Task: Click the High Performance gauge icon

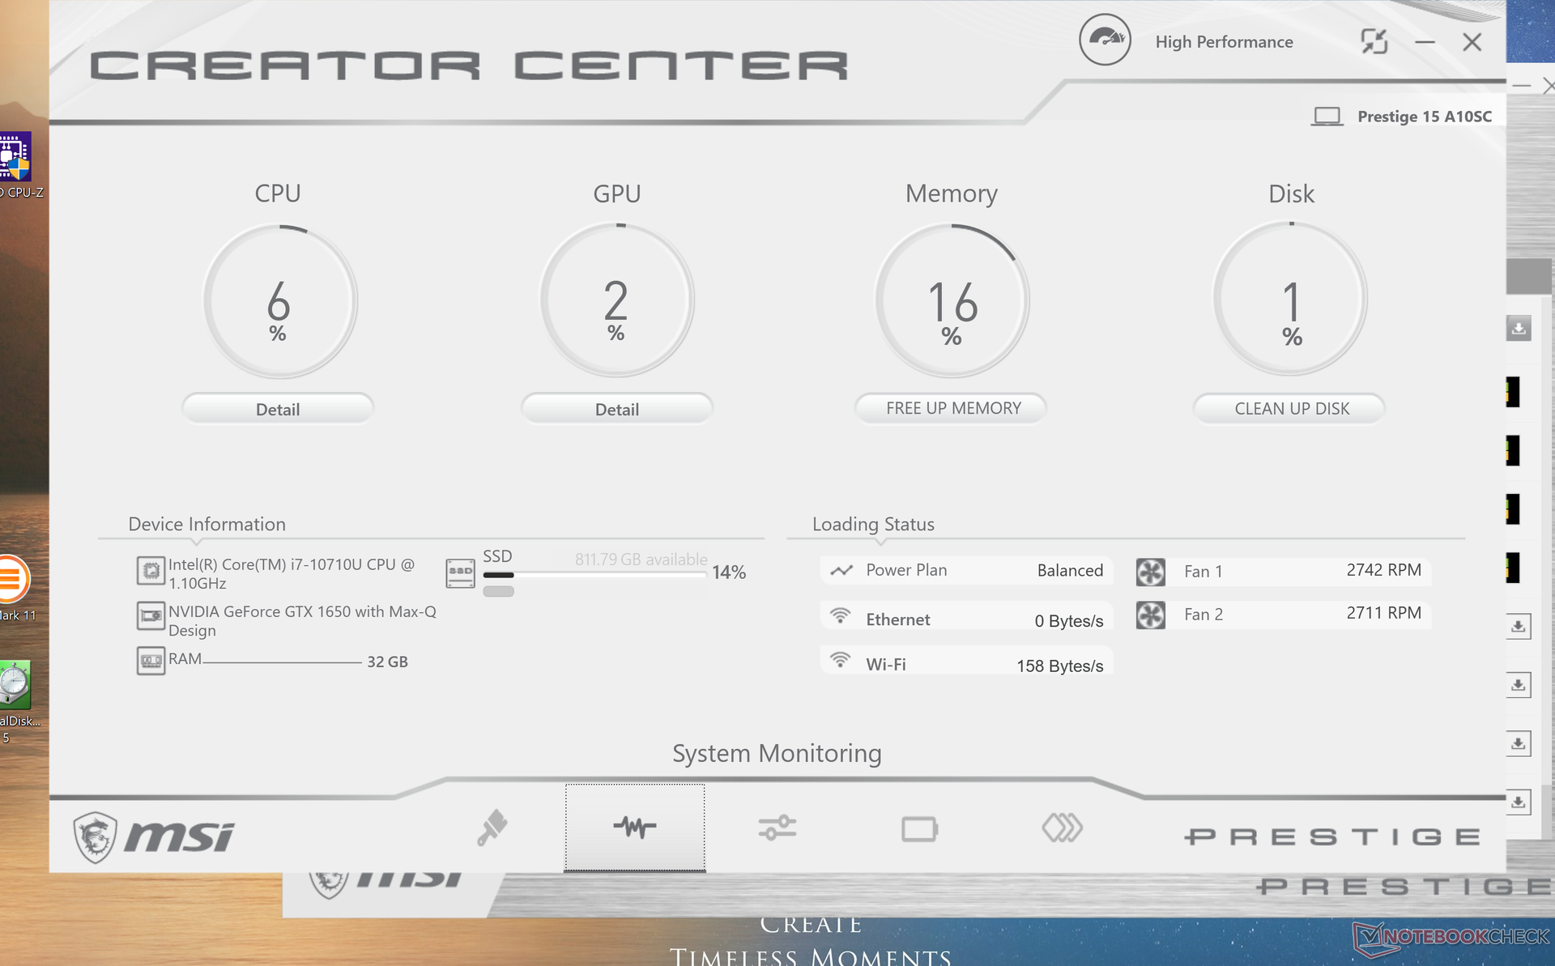Action: pyautogui.click(x=1105, y=40)
